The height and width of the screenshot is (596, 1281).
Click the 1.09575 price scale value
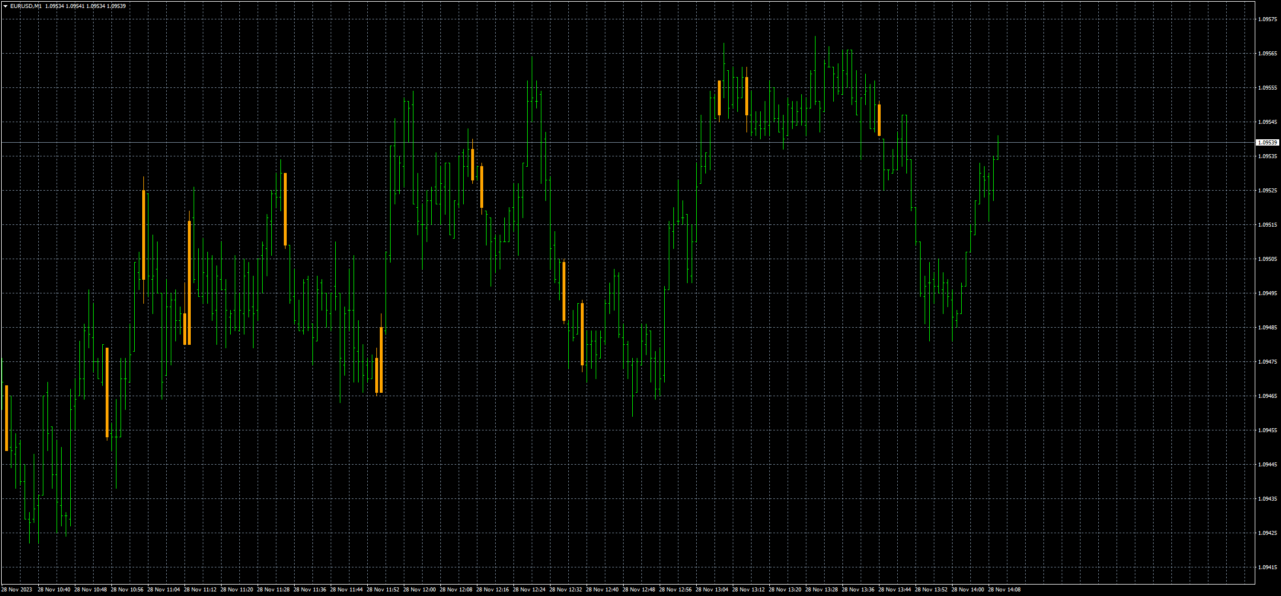[1268, 19]
